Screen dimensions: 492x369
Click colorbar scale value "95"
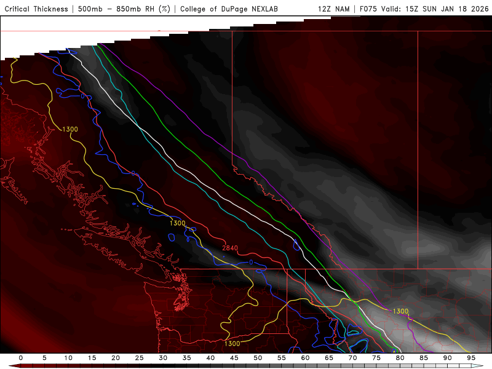point(471,358)
